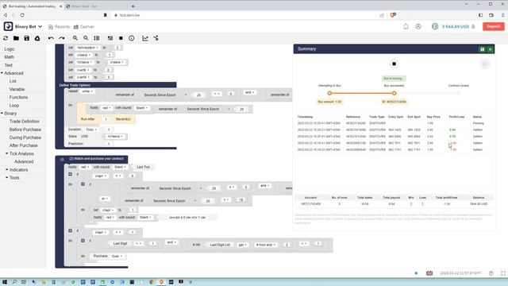Open the Duration 'Ticks' dropdown

(91, 129)
